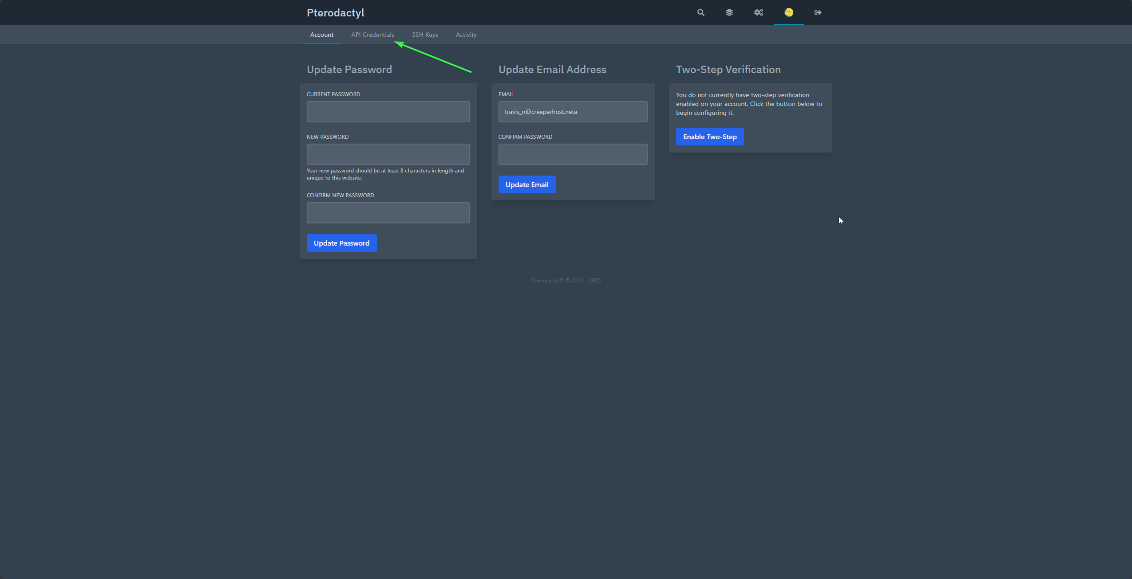Focus the Confirm New Password field
Viewport: 1132px width, 579px height.
click(x=388, y=213)
